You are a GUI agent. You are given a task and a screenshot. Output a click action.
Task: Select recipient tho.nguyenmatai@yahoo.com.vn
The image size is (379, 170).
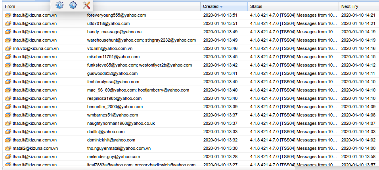coord(119,149)
